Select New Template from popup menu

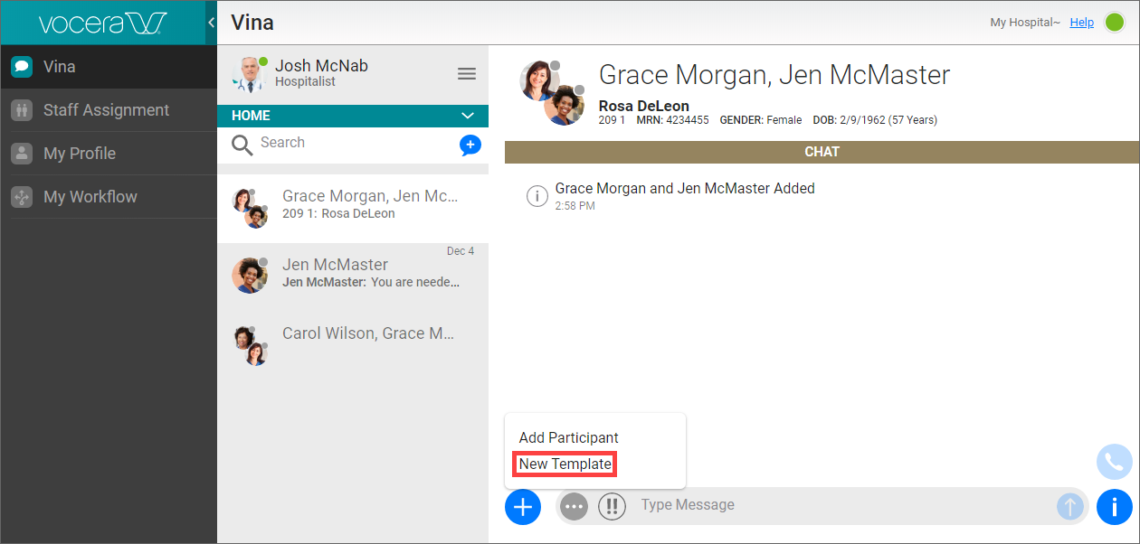[565, 464]
